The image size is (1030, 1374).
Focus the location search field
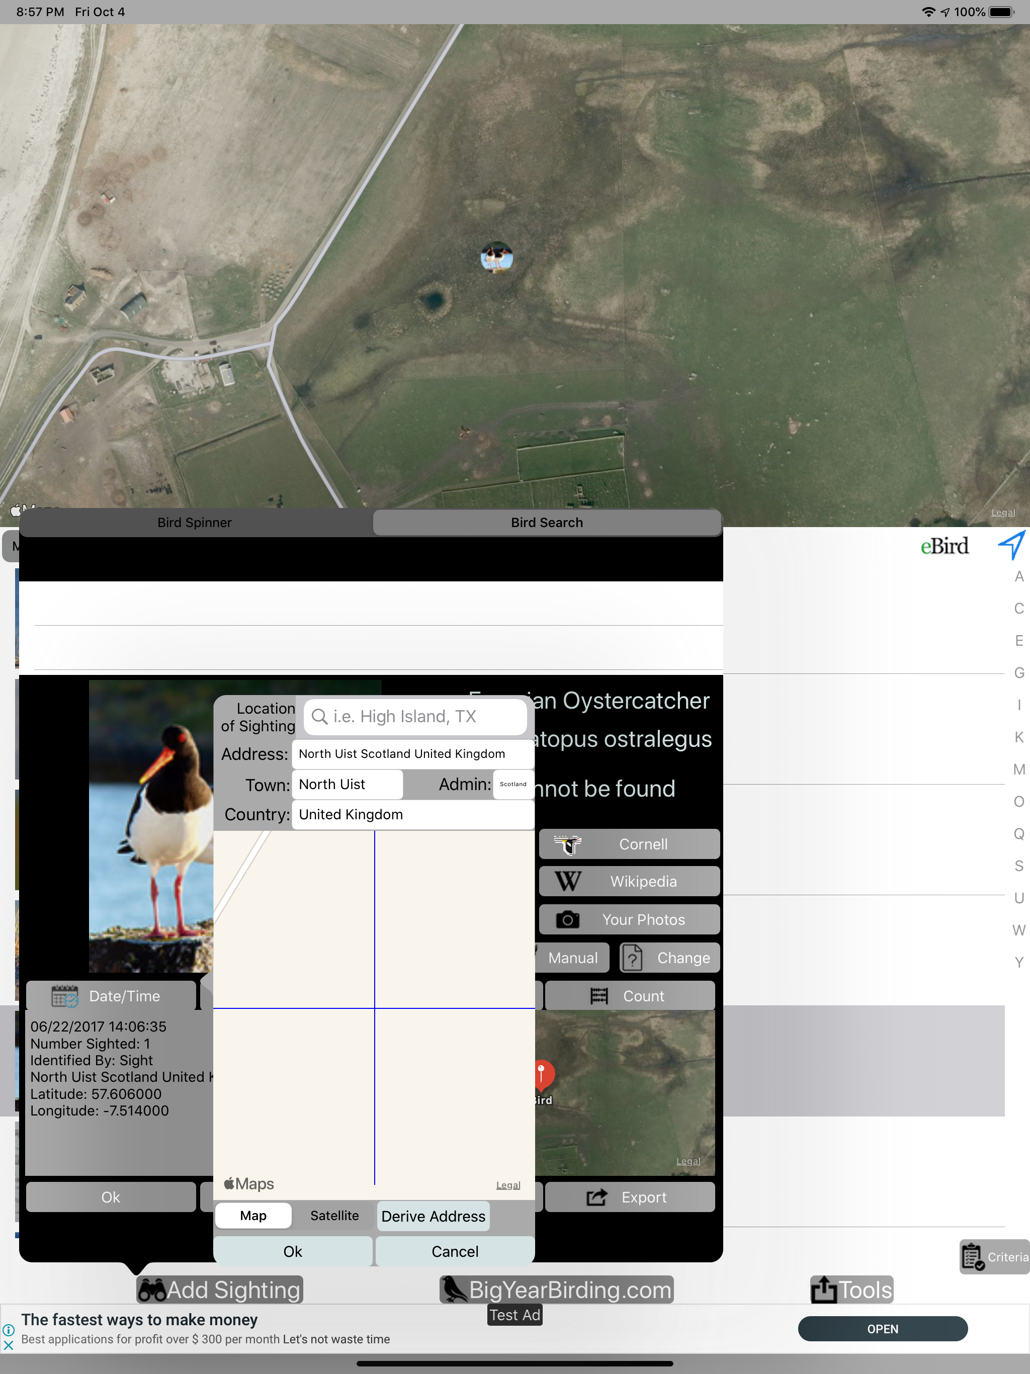415,716
